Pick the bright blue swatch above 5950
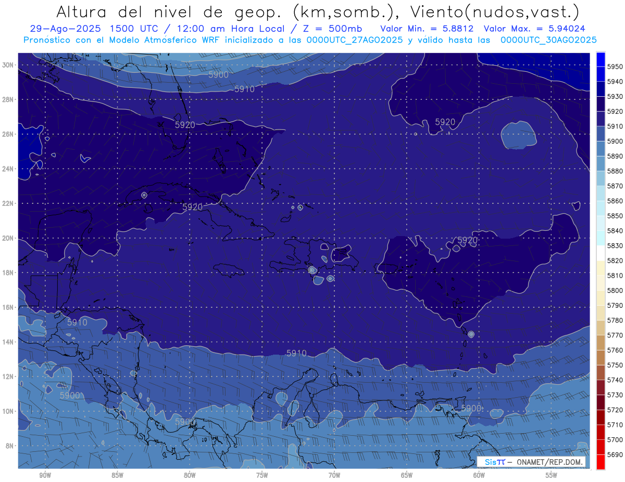This screenshot has width=625, height=482. pyautogui.click(x=601, y=59)
